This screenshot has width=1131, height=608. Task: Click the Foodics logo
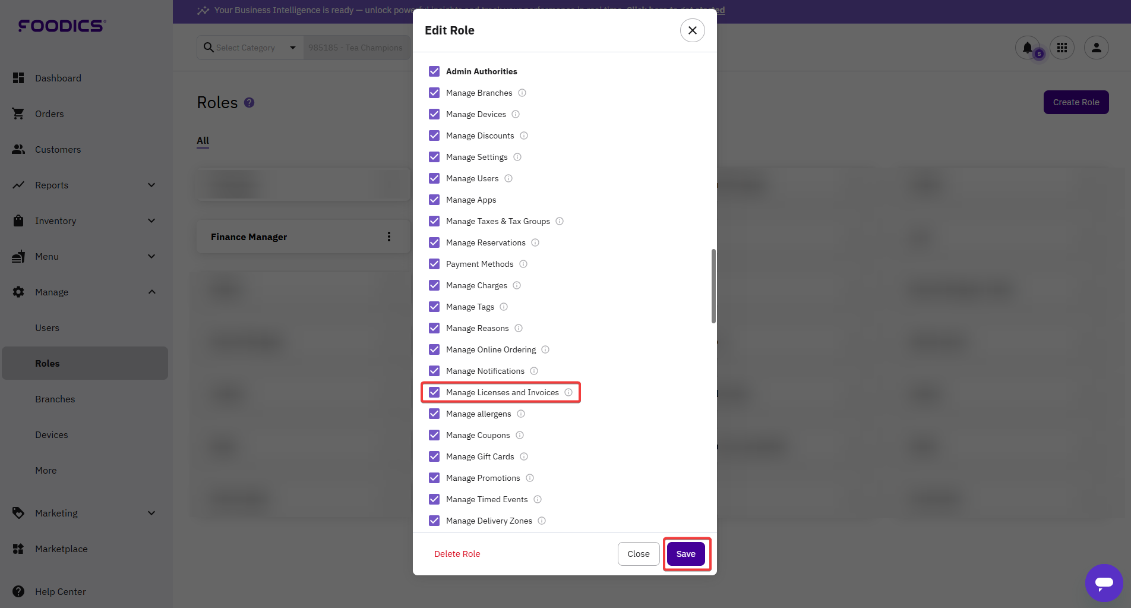coord(62,26)
